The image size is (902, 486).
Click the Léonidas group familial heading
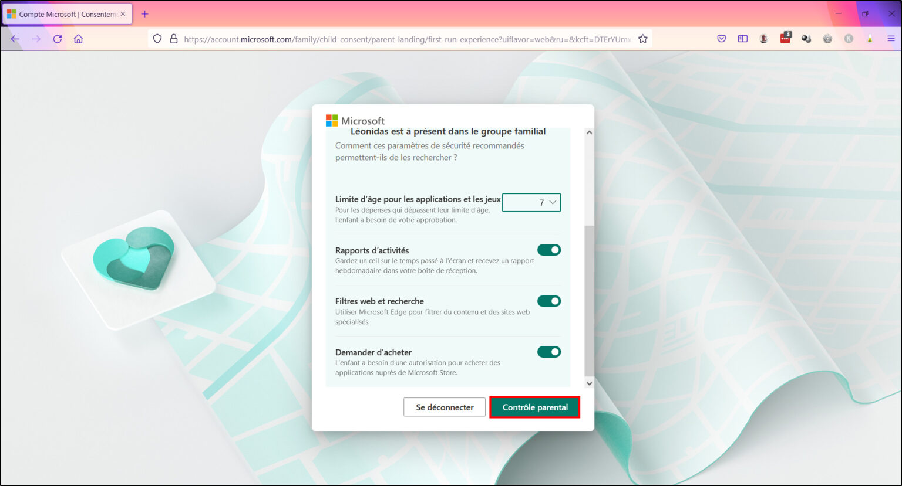pyautogui.click(x=448, y=132)
